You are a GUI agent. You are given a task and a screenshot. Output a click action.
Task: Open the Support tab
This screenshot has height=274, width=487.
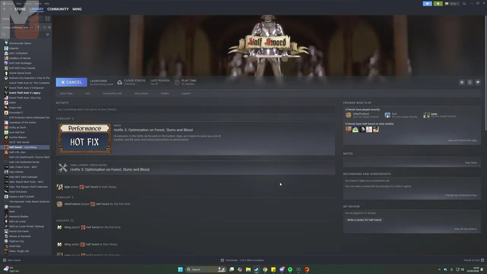point(186,93)
